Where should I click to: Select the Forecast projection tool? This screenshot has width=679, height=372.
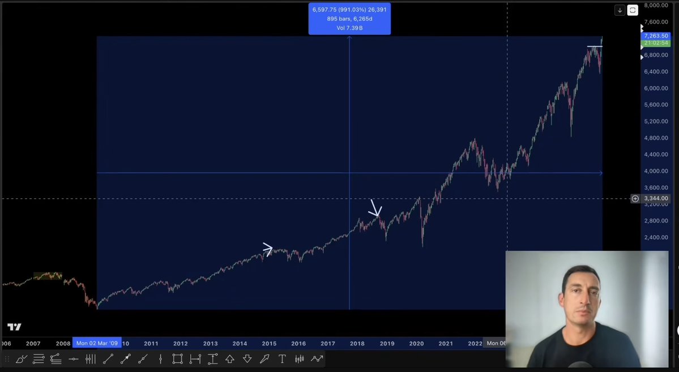pyautogui.click(x=317, y=359)
